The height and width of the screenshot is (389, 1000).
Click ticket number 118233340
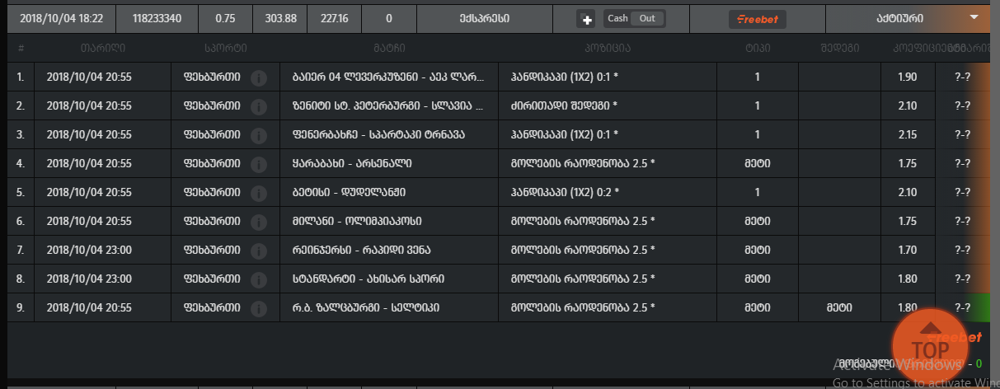coord(157,18)
